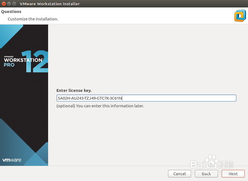248x181 pixels.
Task: Cancel the VMware installation
Action: 179,174
